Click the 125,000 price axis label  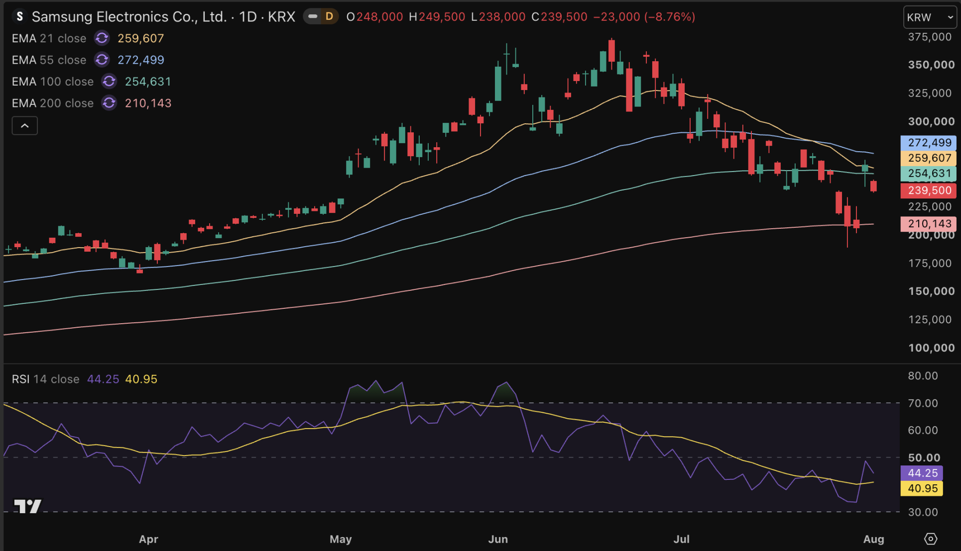[930, 319]
